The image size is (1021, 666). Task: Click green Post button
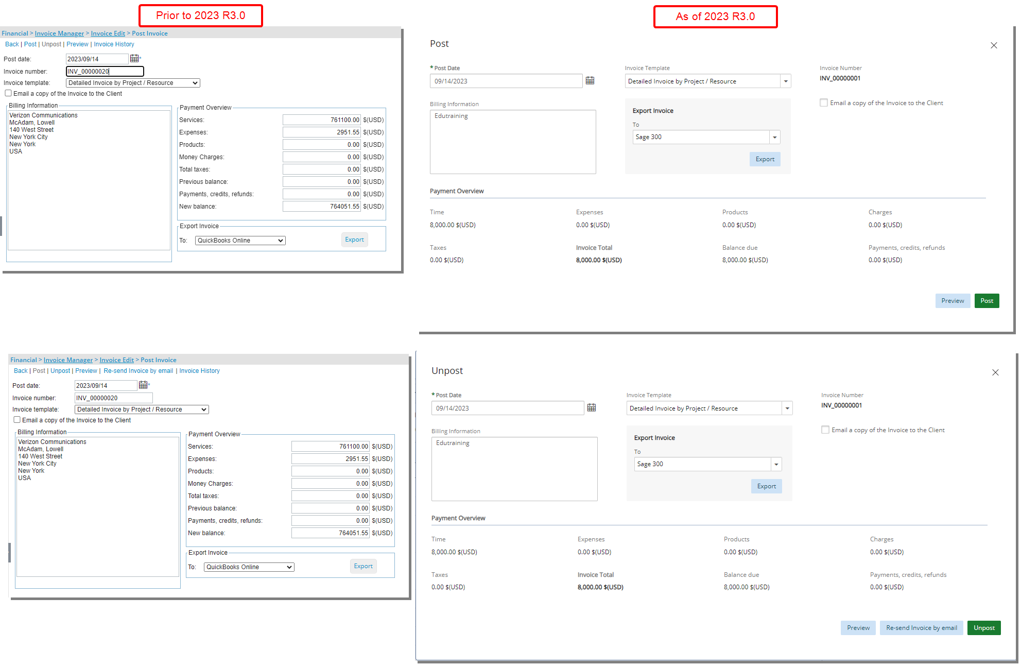pyautogui.click(x=987, y=301)
